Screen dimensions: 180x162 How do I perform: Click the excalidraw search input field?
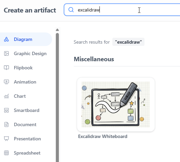[x=122, y=10]
